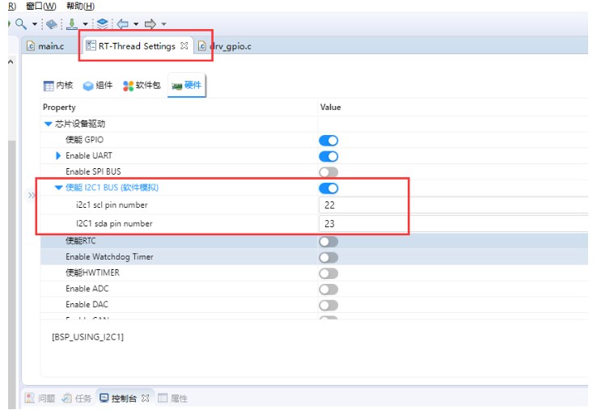
Task: Open the 问题 problems view tab
Action: (x=40, y=398)
